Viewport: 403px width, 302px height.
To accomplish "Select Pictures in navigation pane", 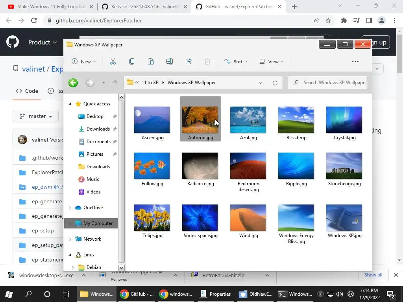I will (94, 154).
